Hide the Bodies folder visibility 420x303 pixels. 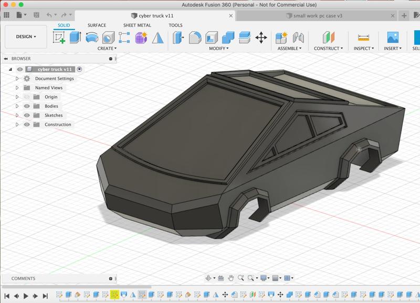27,106
